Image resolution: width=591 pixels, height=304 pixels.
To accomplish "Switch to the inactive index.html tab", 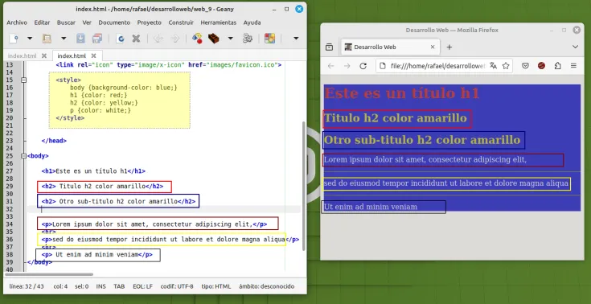I will pyautogui.click(x=23, y=55).
